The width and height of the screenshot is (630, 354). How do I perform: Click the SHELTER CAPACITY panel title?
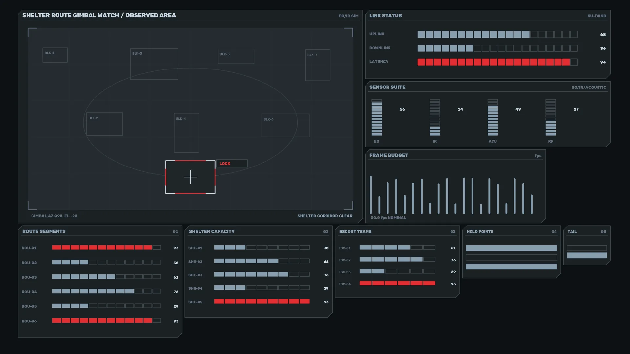click(x=212, y=231)
